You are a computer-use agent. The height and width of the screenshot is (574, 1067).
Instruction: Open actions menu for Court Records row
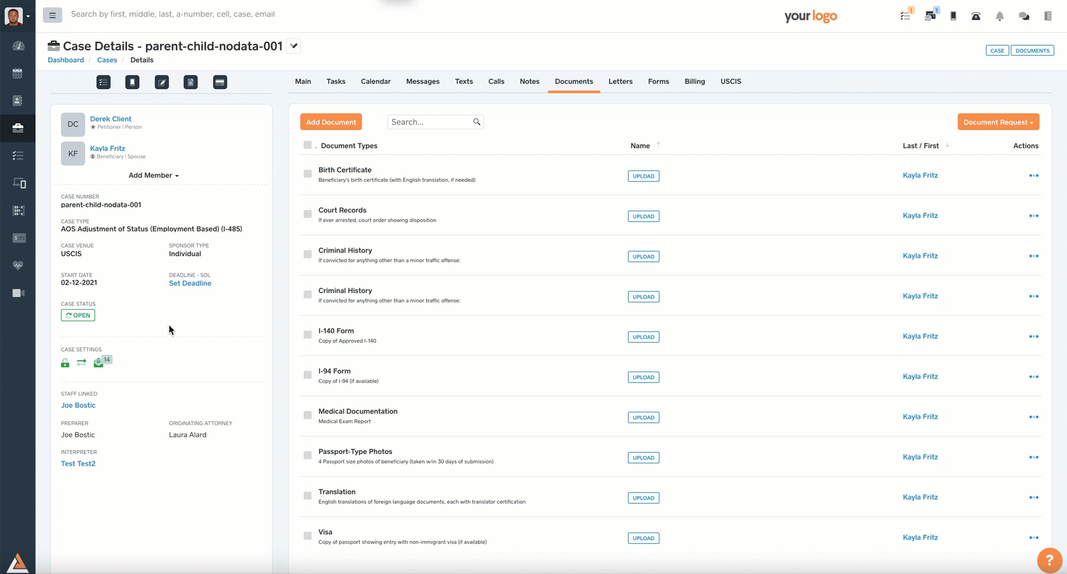click(x=1033, y=216)
